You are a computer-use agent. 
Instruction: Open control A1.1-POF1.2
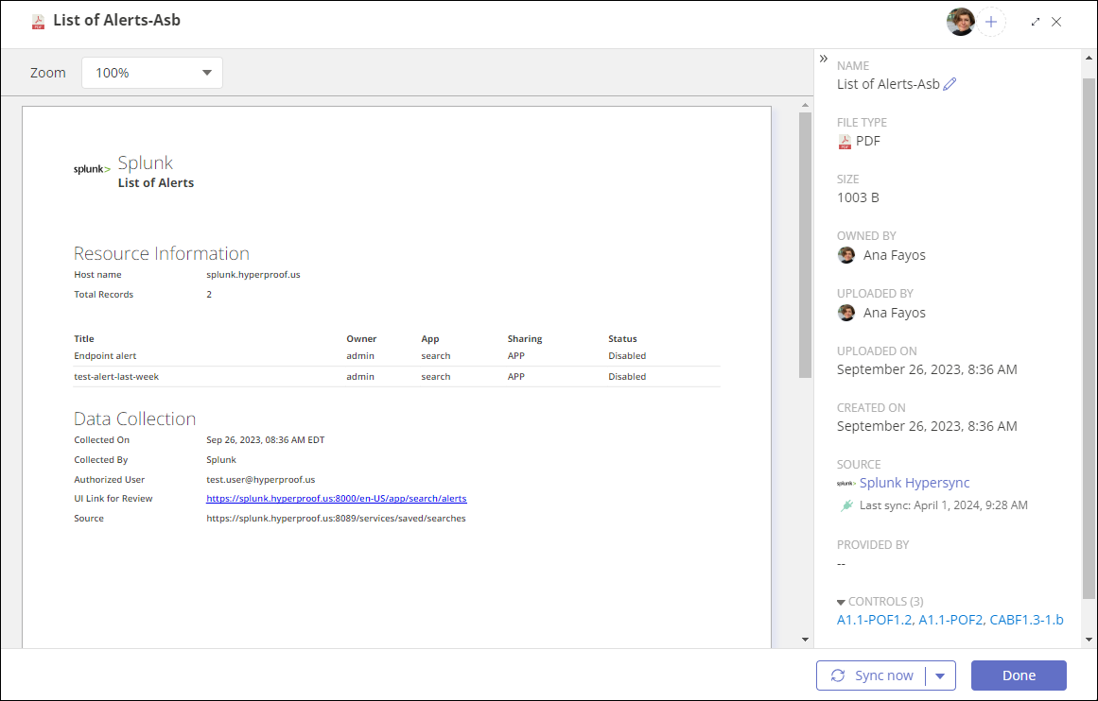click(875, 620)
